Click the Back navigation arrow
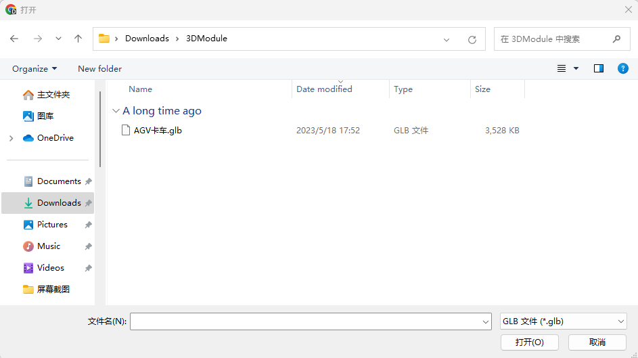The width and height of the screenshot is (638, 358). click(x=14, y=39)
